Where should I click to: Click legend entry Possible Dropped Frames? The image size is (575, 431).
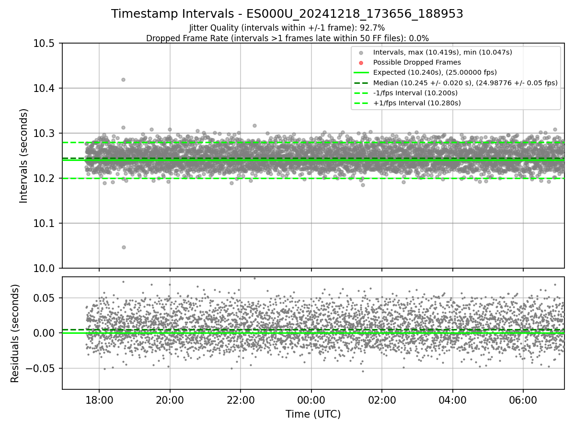coord(417,62)
